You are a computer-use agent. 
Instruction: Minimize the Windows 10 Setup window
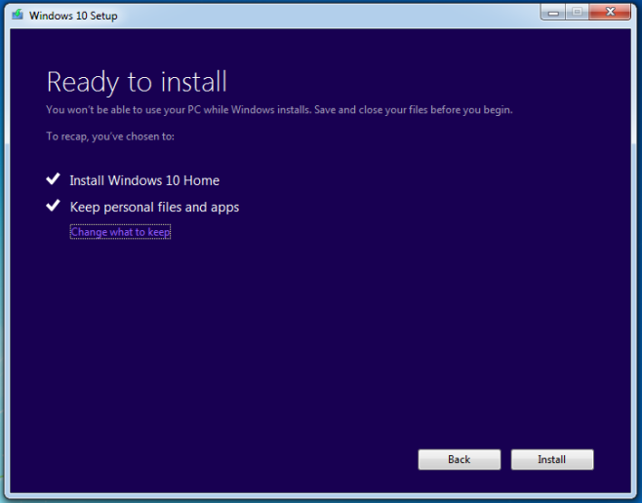tap(554, 12)
